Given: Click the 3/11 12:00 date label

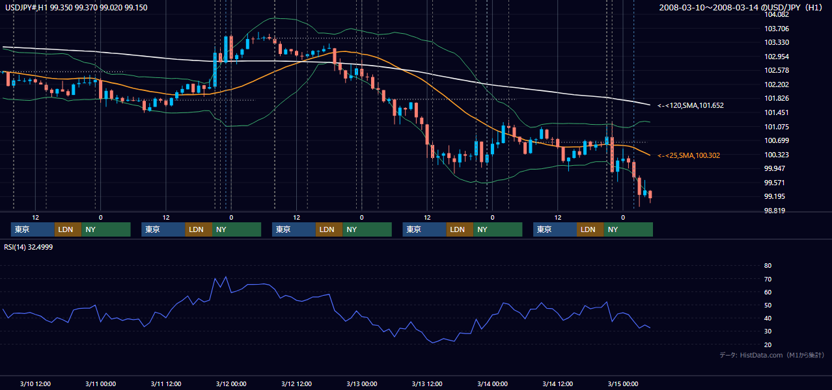Looking at the screenshot, I should click(x=166, y=383).
